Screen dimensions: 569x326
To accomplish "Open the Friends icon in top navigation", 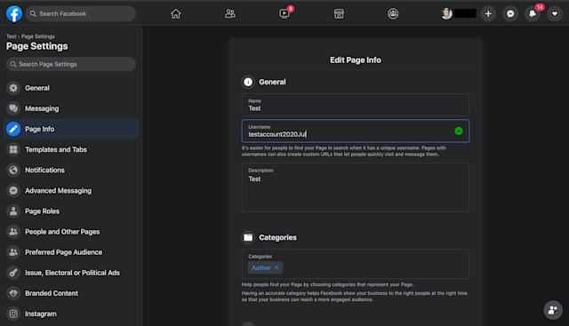I will [x=230, y=14].
